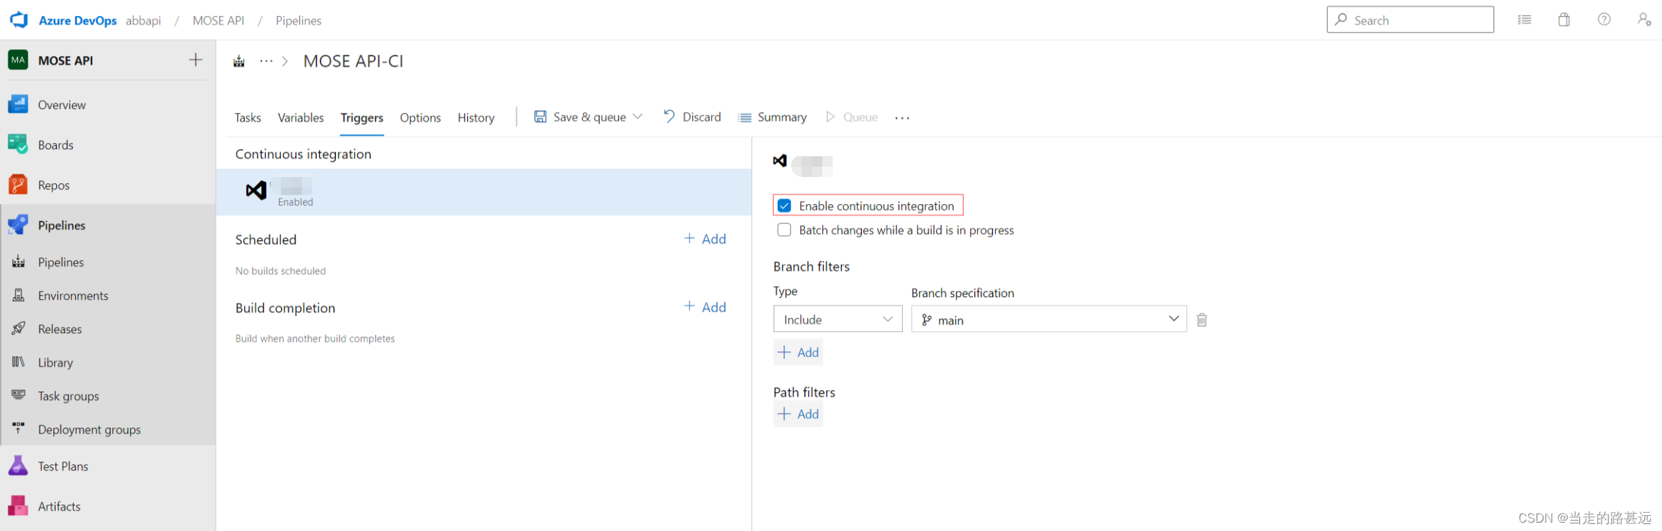Click Discard to revert changes

[x=692, y=117]
